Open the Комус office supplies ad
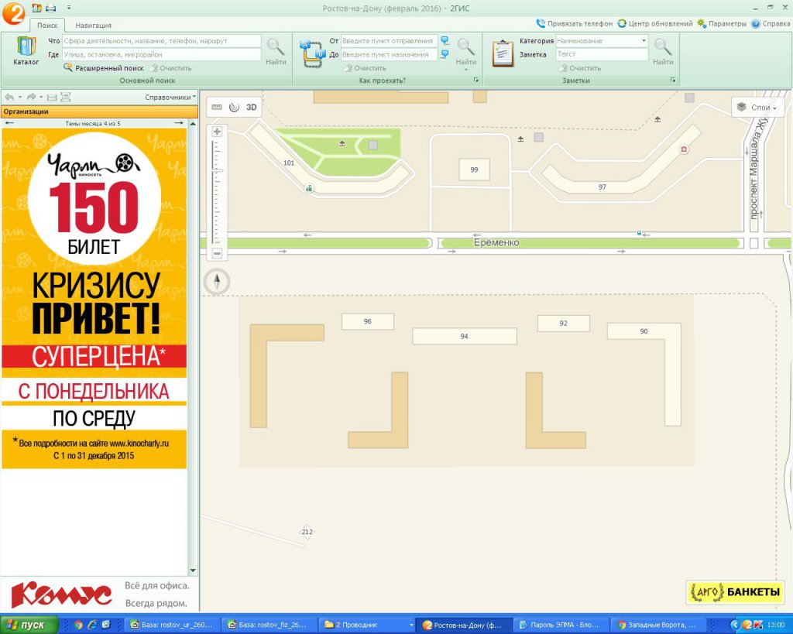 coord(99,595)
